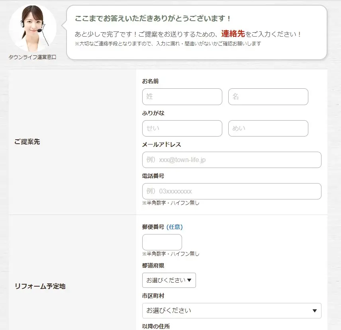
Task: Click the 郵便番号 postal code field
Action: click(162, 242)
